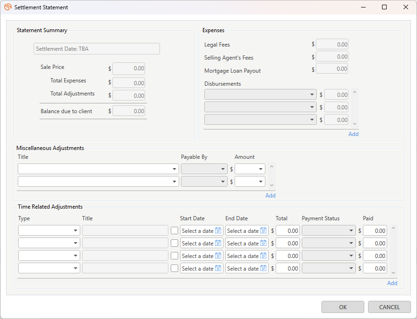Open the calendar for the fourth row's Start Date
Image resolution: width=417 pixels, height=319 pixels.
coord(218,268)
